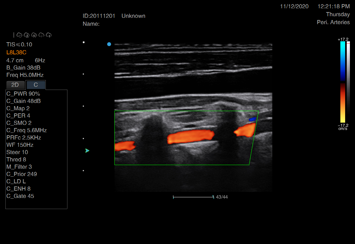355x244 pixels.
Task: Click the grayscale map bar
Action: pos(348,82)
